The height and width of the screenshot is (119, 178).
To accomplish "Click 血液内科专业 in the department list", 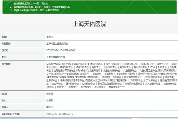I will 147,64.
